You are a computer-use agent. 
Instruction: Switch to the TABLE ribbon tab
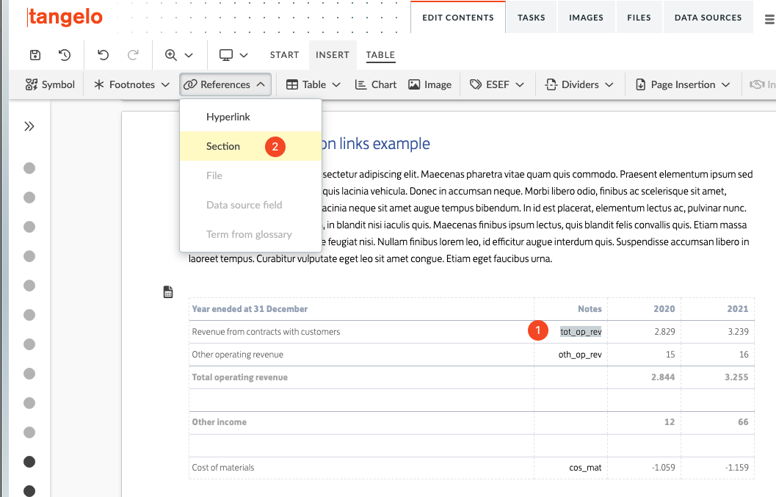(x=380, y=55)
